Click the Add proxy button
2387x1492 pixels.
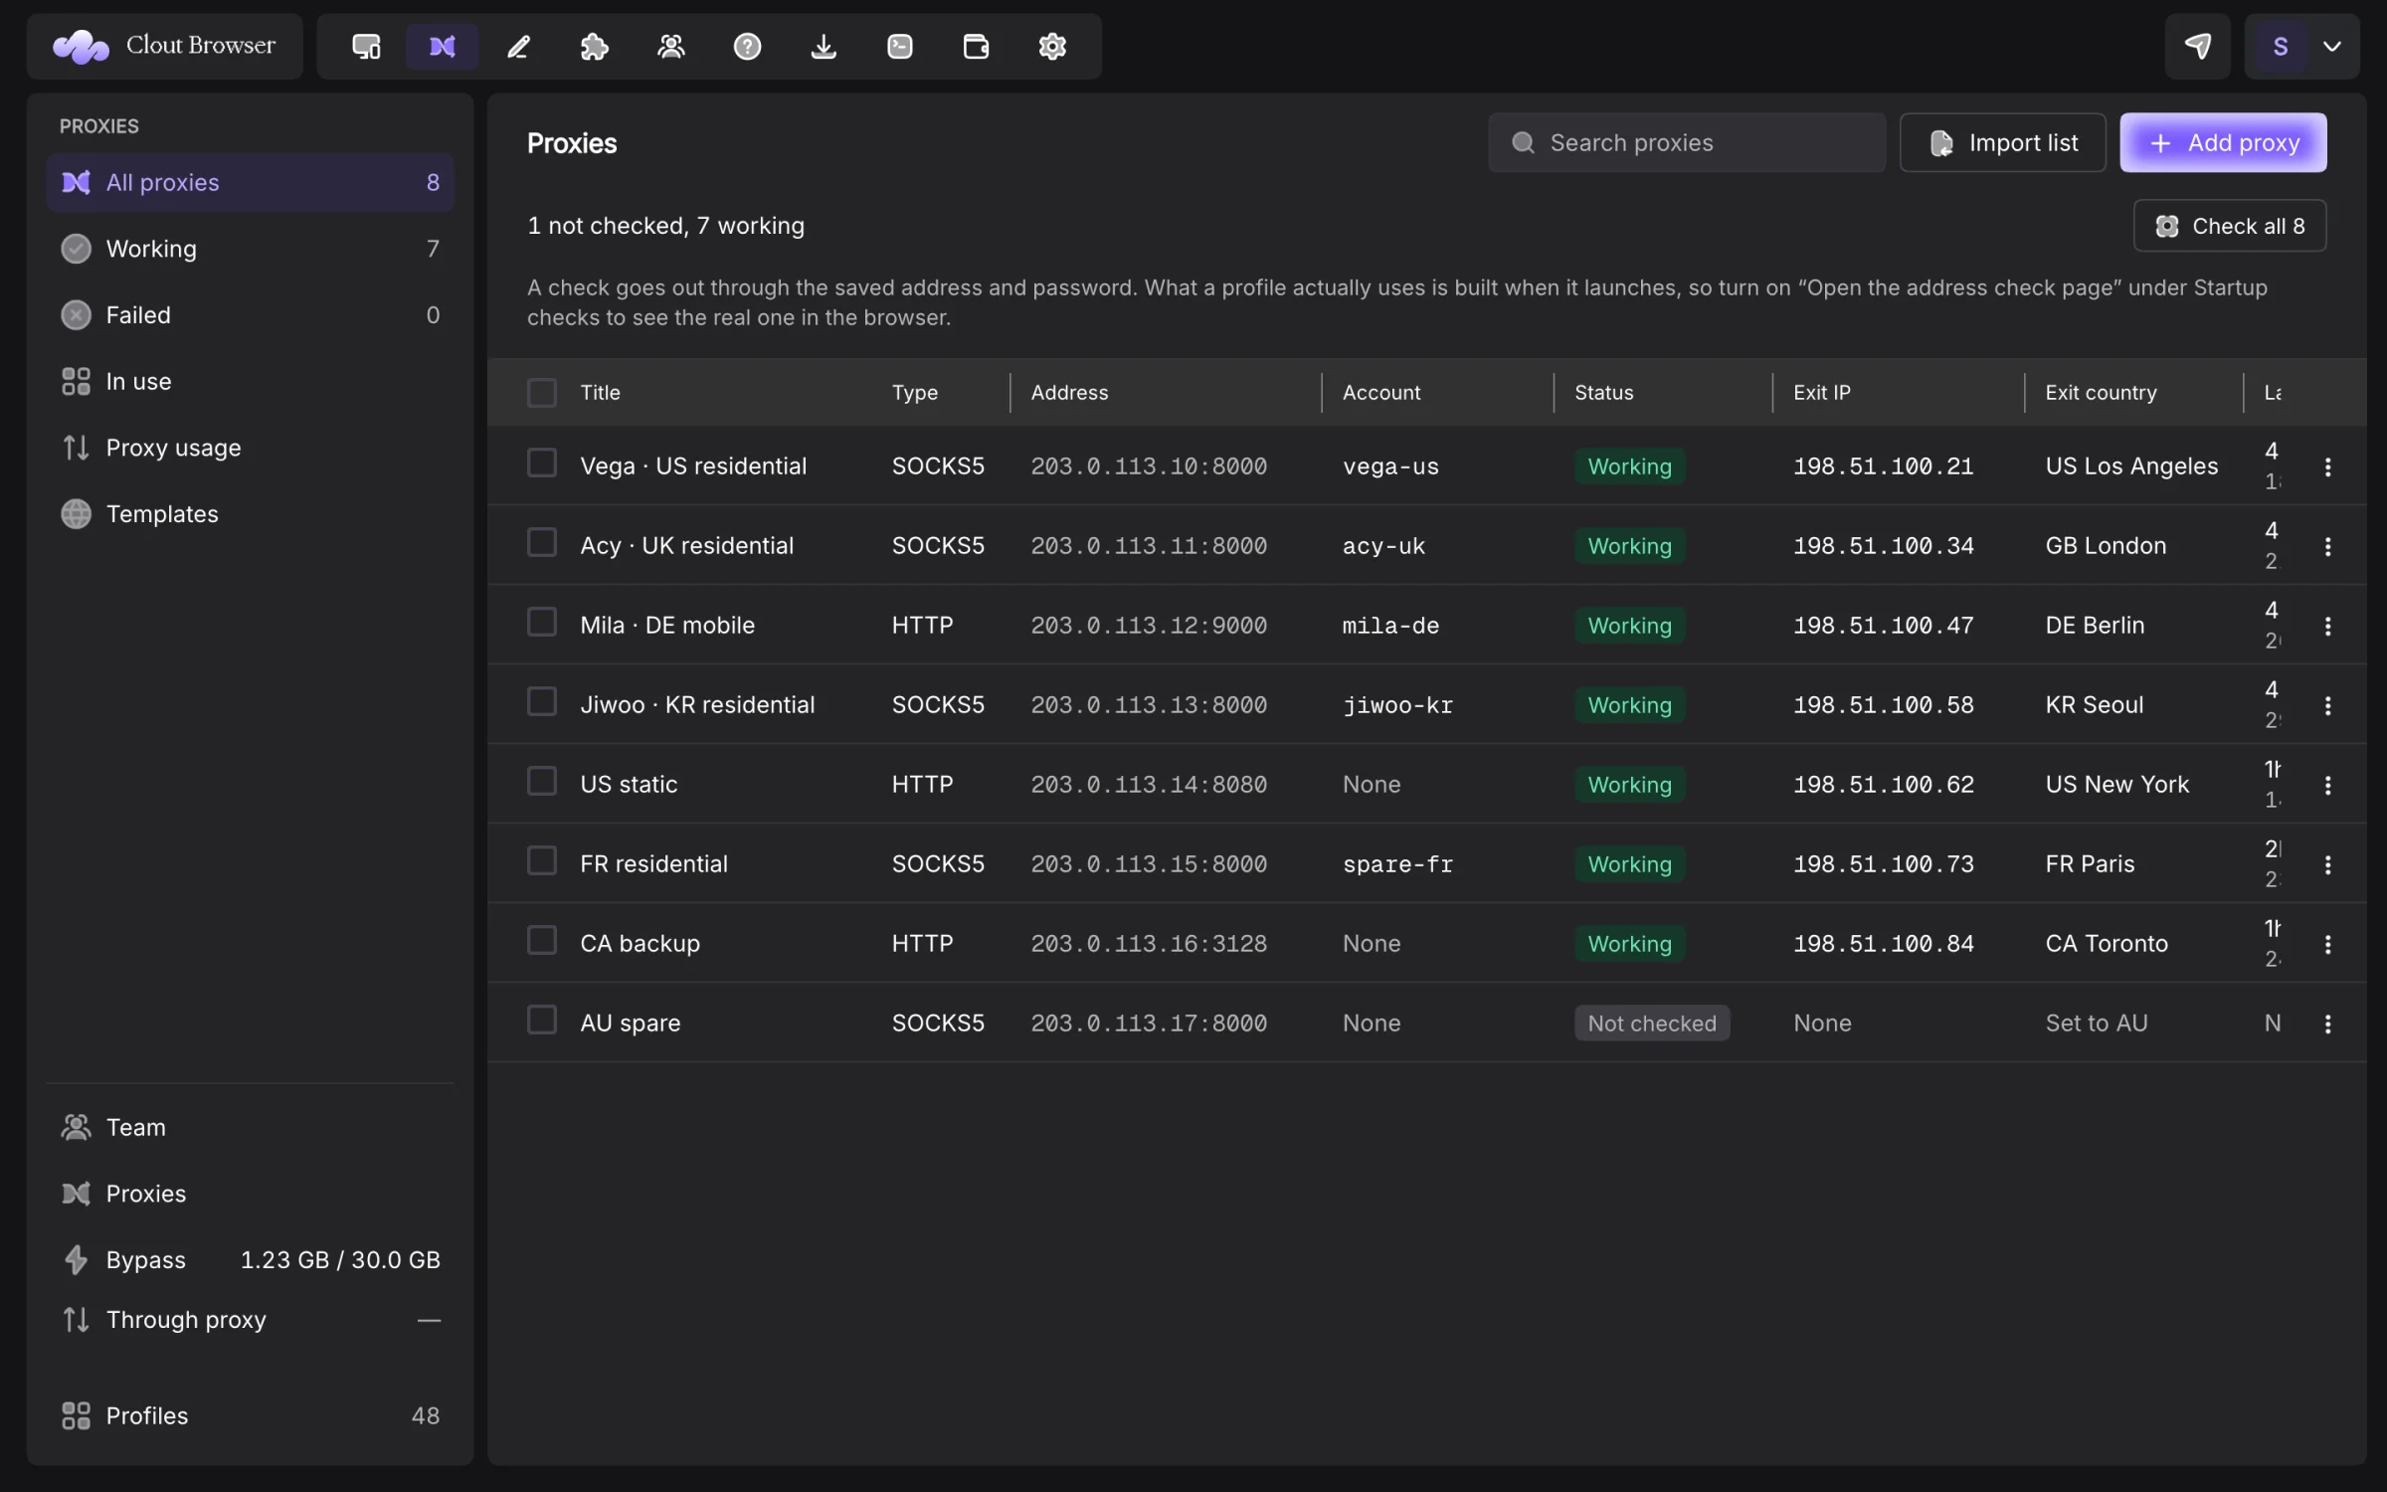click(x=2223, y=142)
